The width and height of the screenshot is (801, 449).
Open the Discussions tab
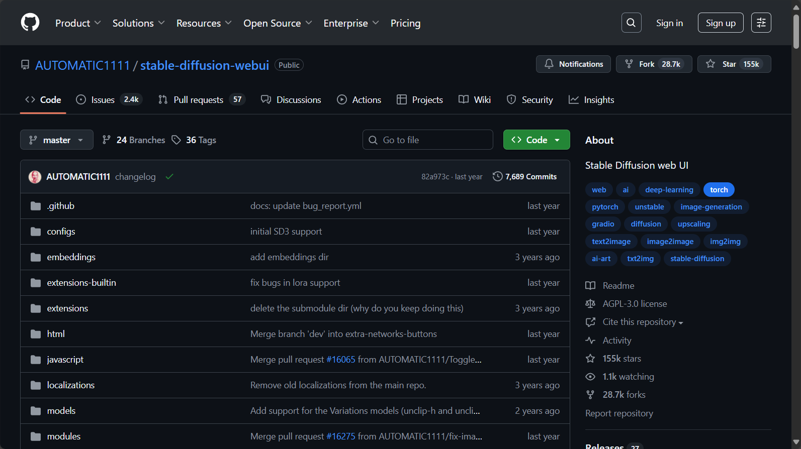[291, 99]
